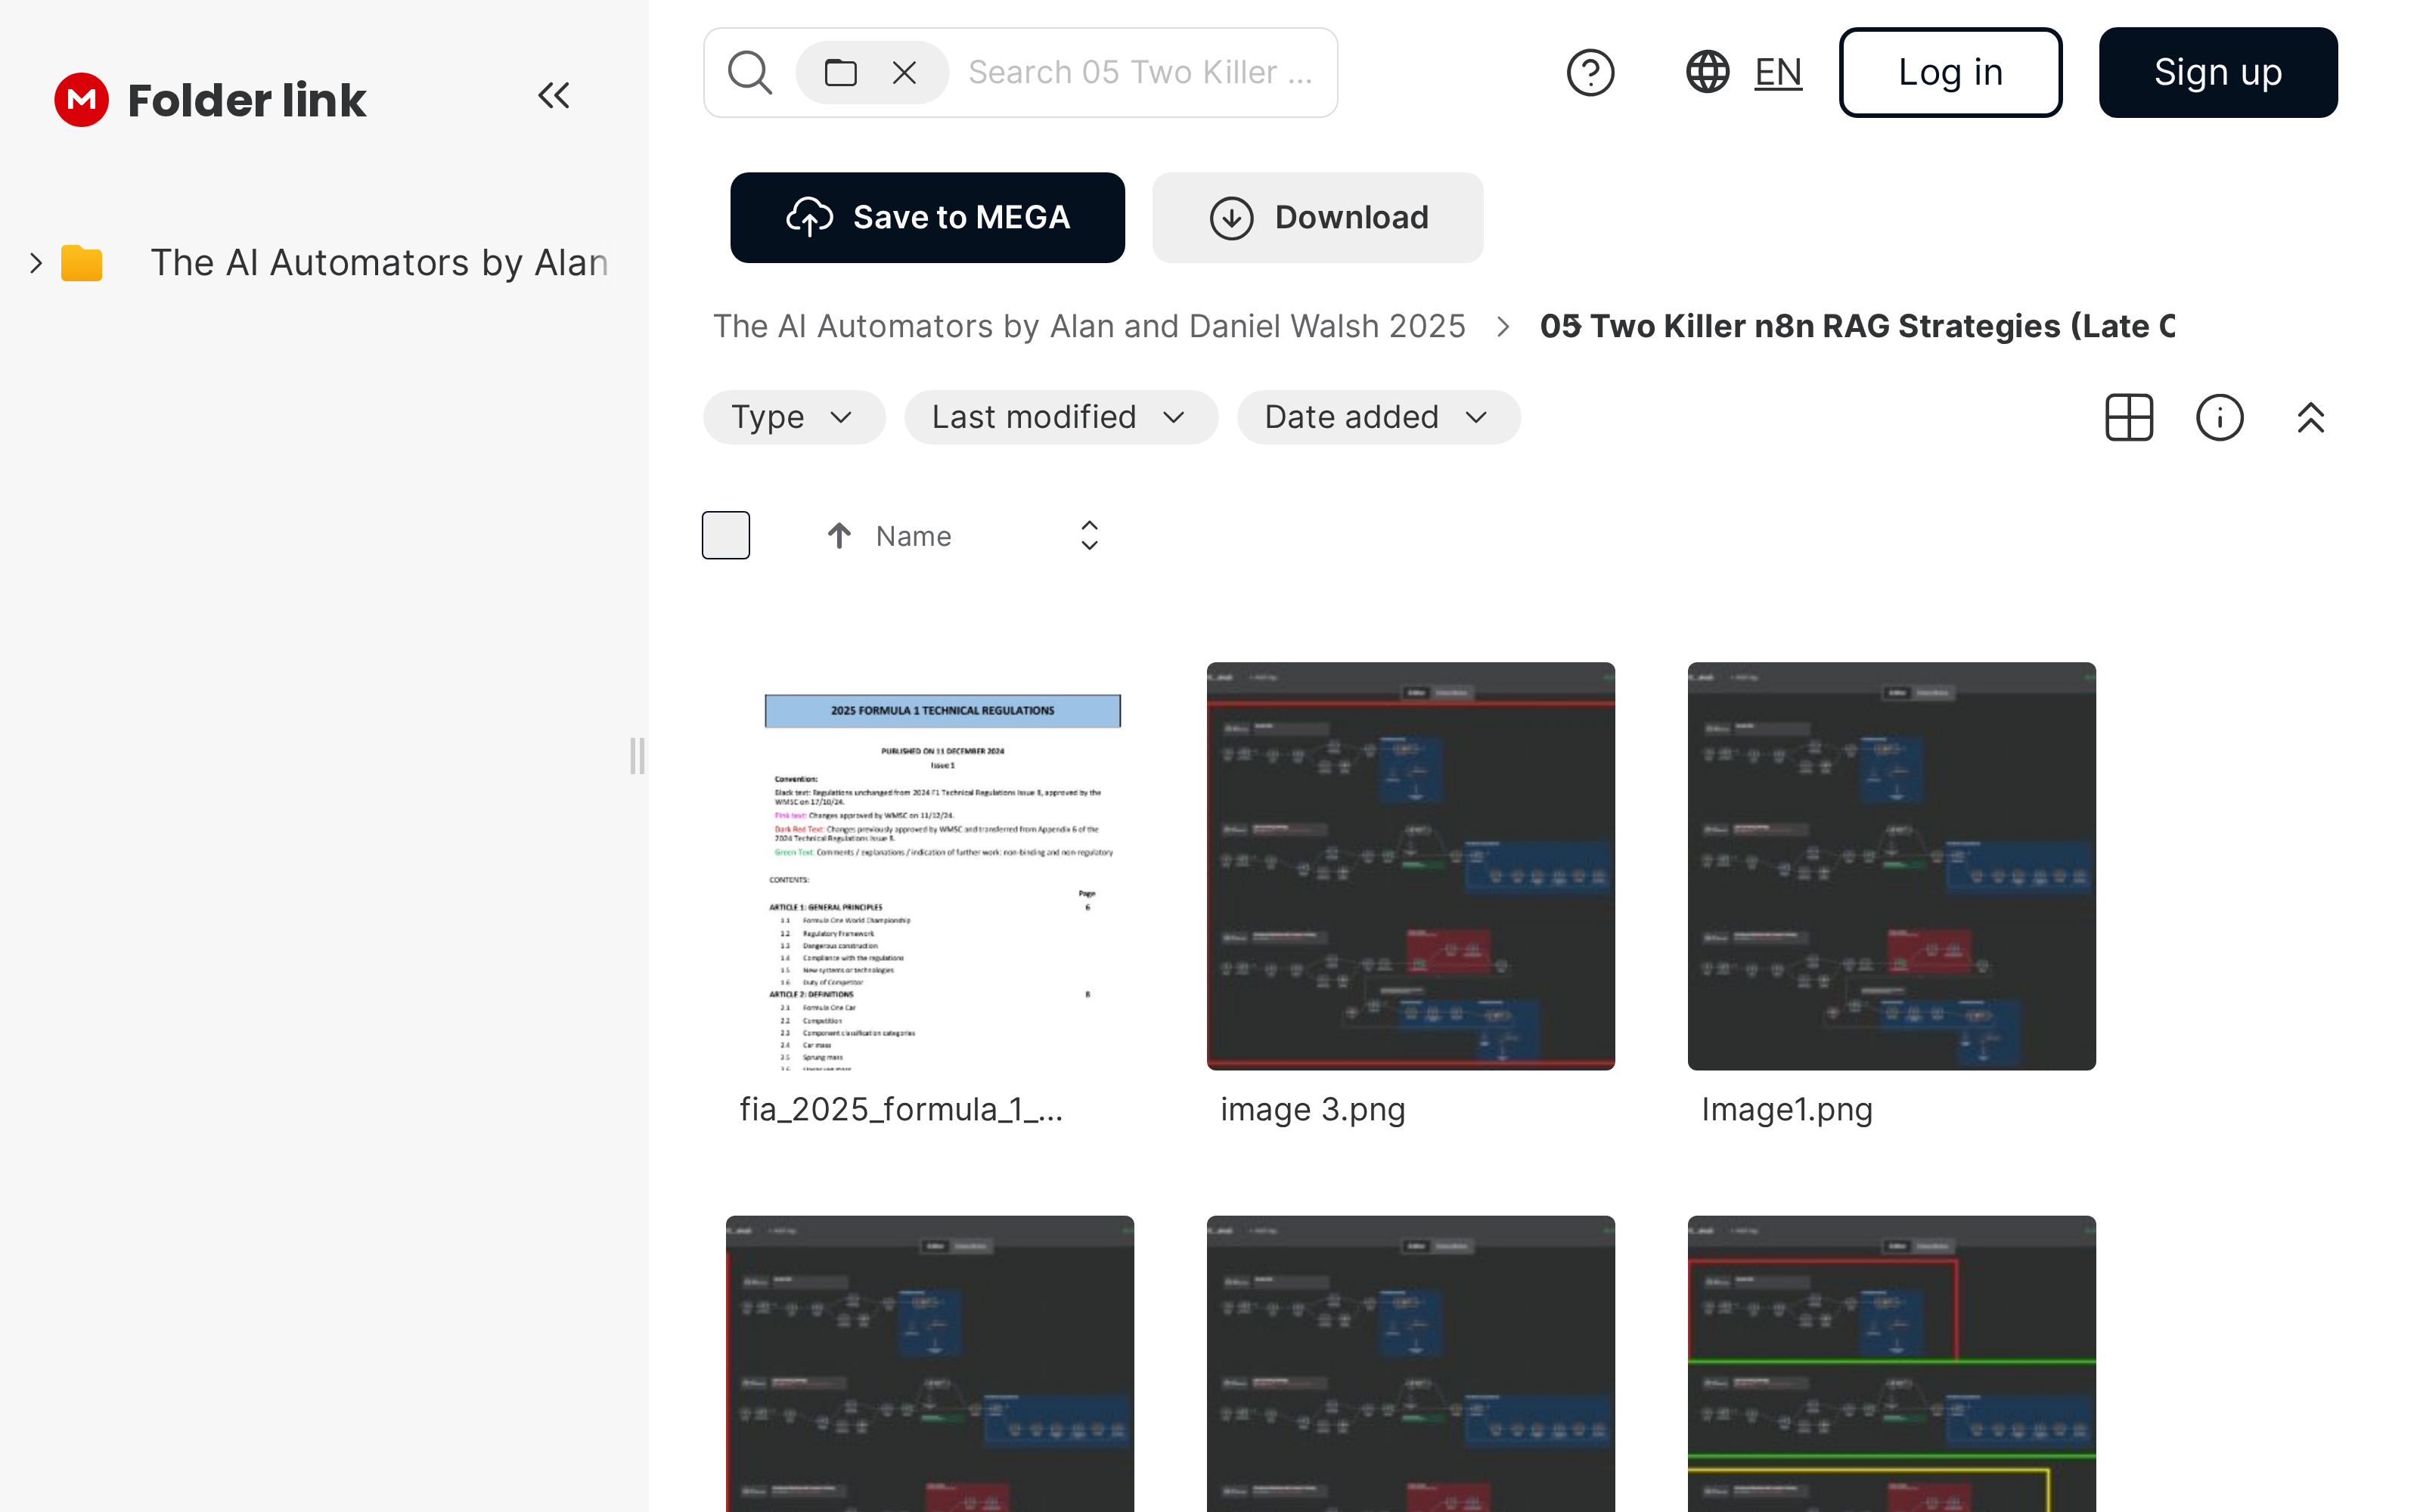Go to The AI Automators breadcrumb folder
2420x1512 pixels.
click(x=1089, y=326)
